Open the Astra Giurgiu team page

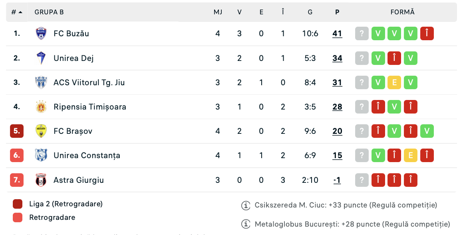tap(79, 180)
